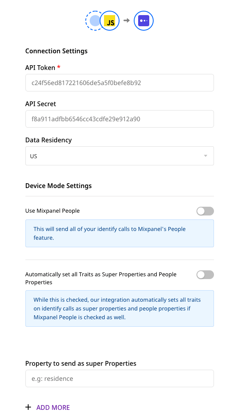Image resolution: width=235 pixels, height=419 pixels.
Task: Click the JS badge inside the source circle
Action: pyautogui.click(x=109, y=21)
